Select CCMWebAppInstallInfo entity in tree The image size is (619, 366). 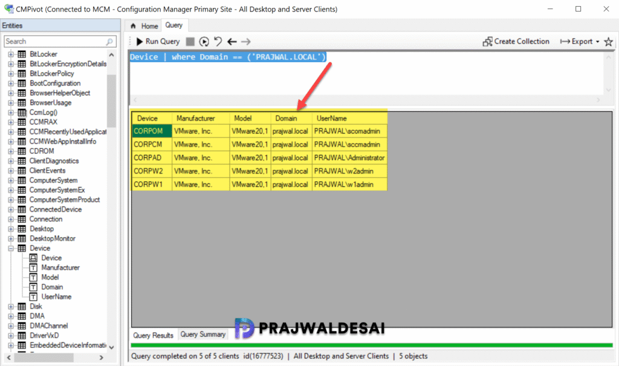[63, 142]
